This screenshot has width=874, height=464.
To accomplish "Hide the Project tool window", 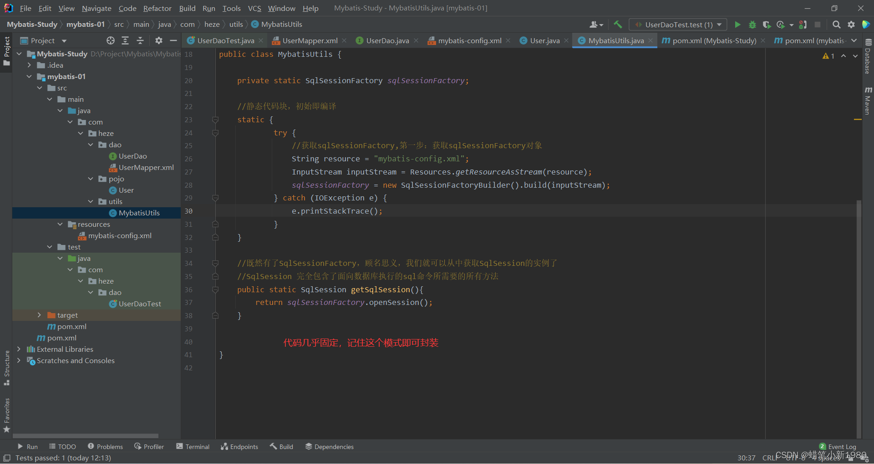I will click(173, 41).
